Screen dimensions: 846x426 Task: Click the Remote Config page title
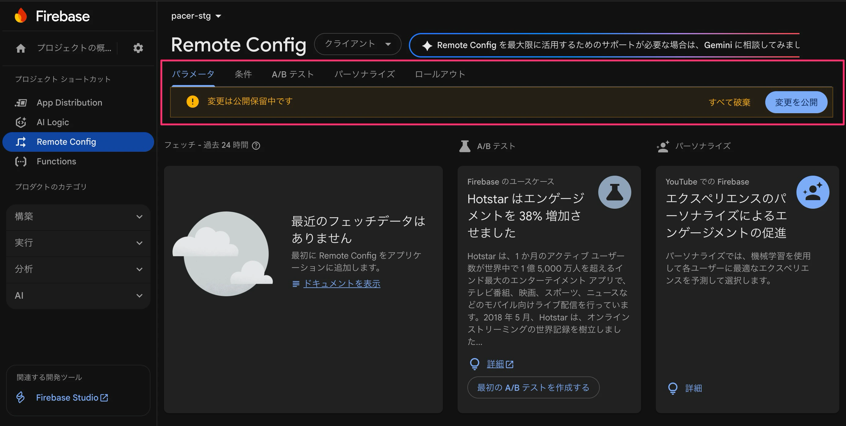239,45
